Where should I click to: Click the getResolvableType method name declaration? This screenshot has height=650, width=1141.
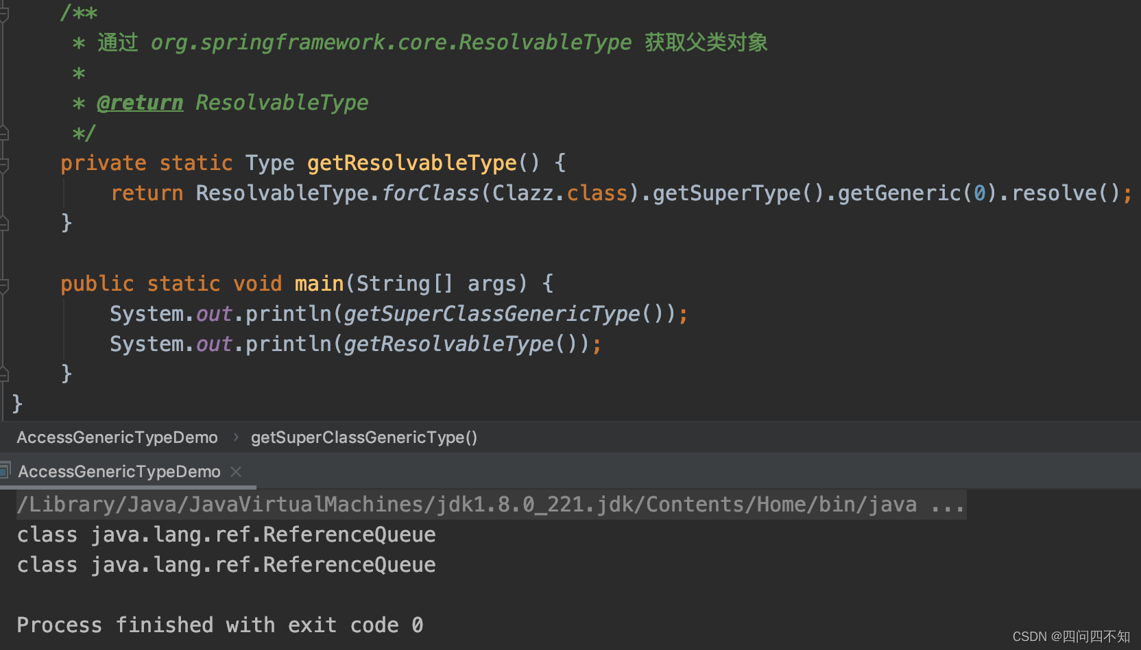coord(411,162)
